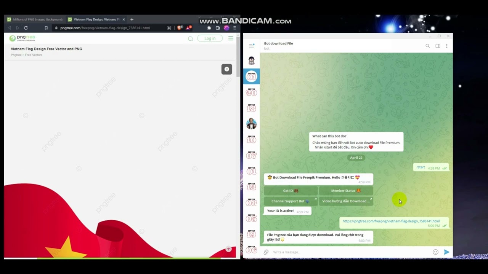Go back in the browser
Image resolution: width=488 pixels, height=274 pixels.
(x=10, y=28)
